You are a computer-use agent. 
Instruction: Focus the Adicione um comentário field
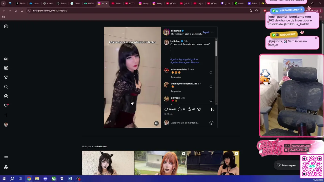click(189, 123)
